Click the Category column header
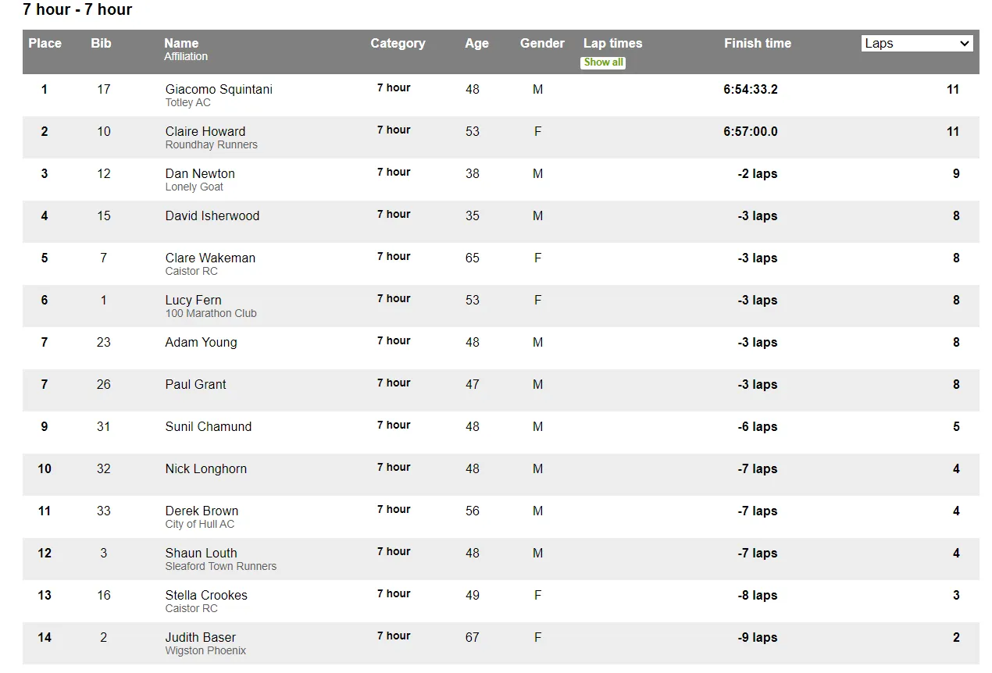This screenshot has height=673, width=992. 398,44
